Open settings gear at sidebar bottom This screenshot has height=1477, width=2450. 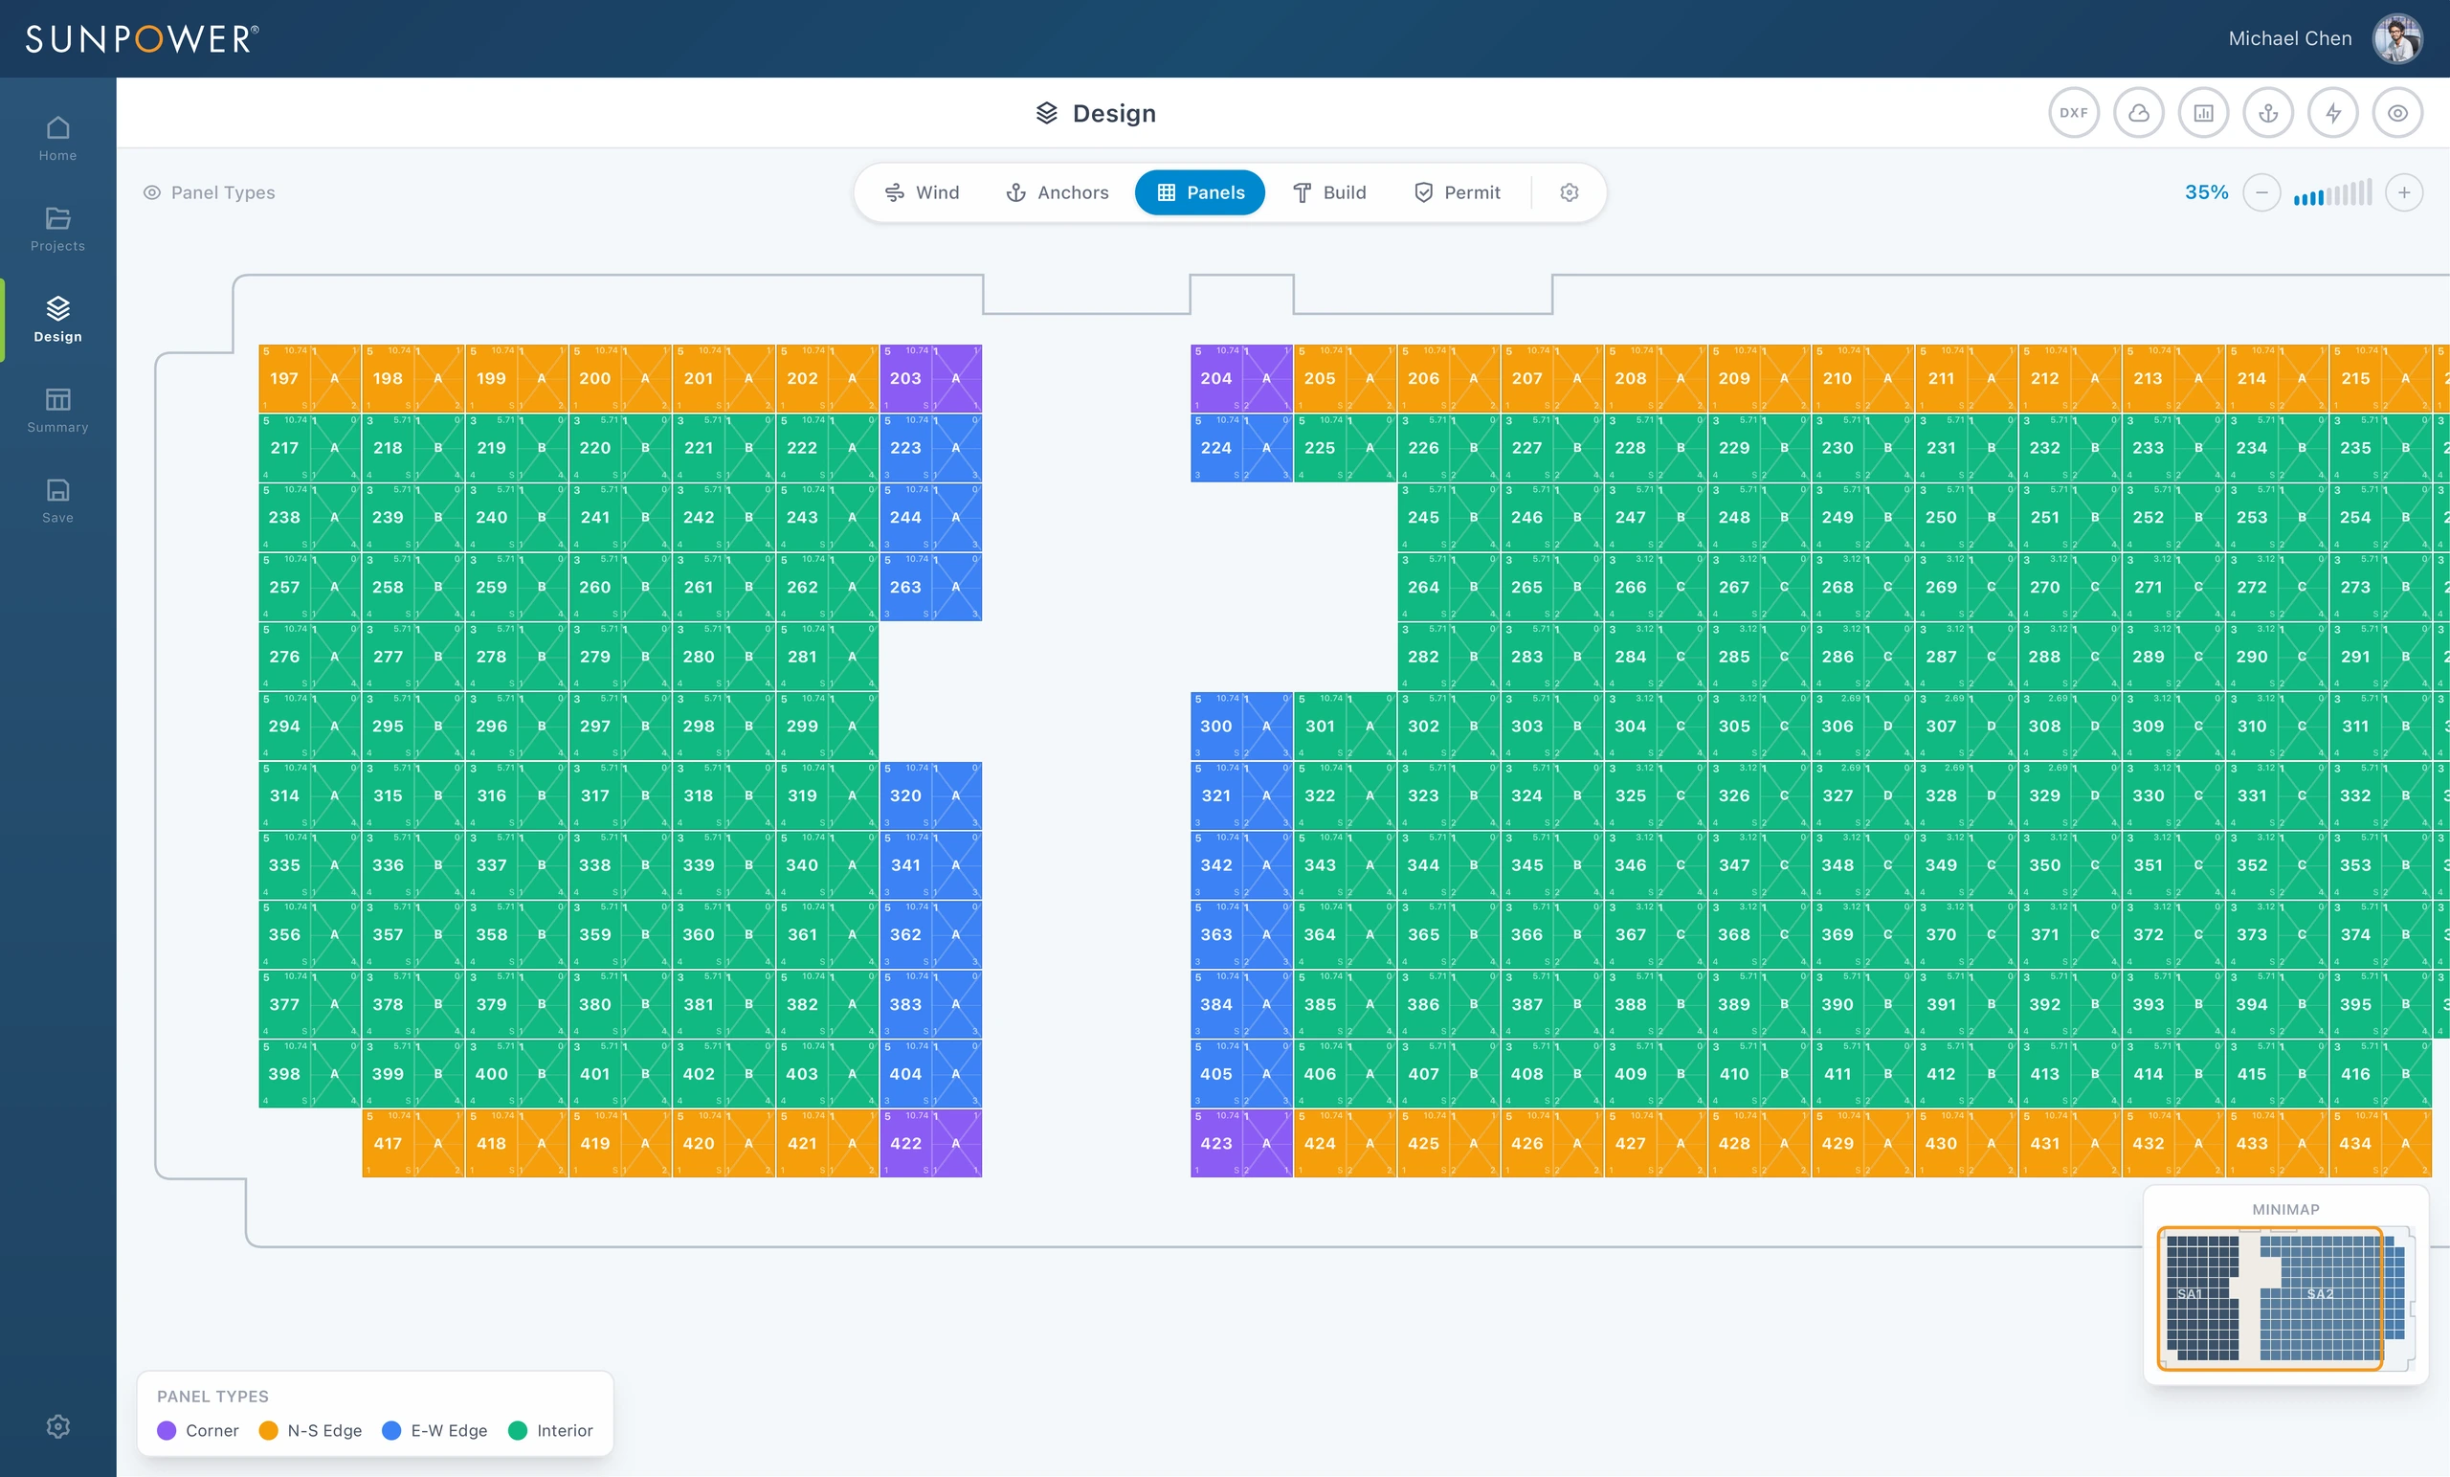tap(57, 1426)
